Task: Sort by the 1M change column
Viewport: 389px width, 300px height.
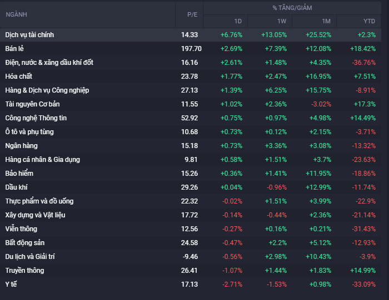Action: pyautogui.click(x=326, y=21)
